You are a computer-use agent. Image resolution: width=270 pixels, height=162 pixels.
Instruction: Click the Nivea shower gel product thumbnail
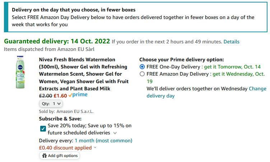click(x=20, y=72)
